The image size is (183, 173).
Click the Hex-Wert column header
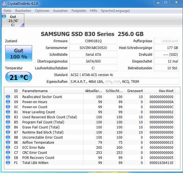[x=160, y=91]
